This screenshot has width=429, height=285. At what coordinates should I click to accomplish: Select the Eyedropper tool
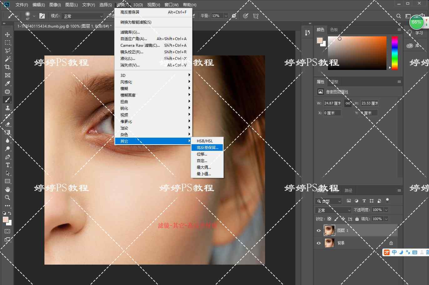[8, 83]
